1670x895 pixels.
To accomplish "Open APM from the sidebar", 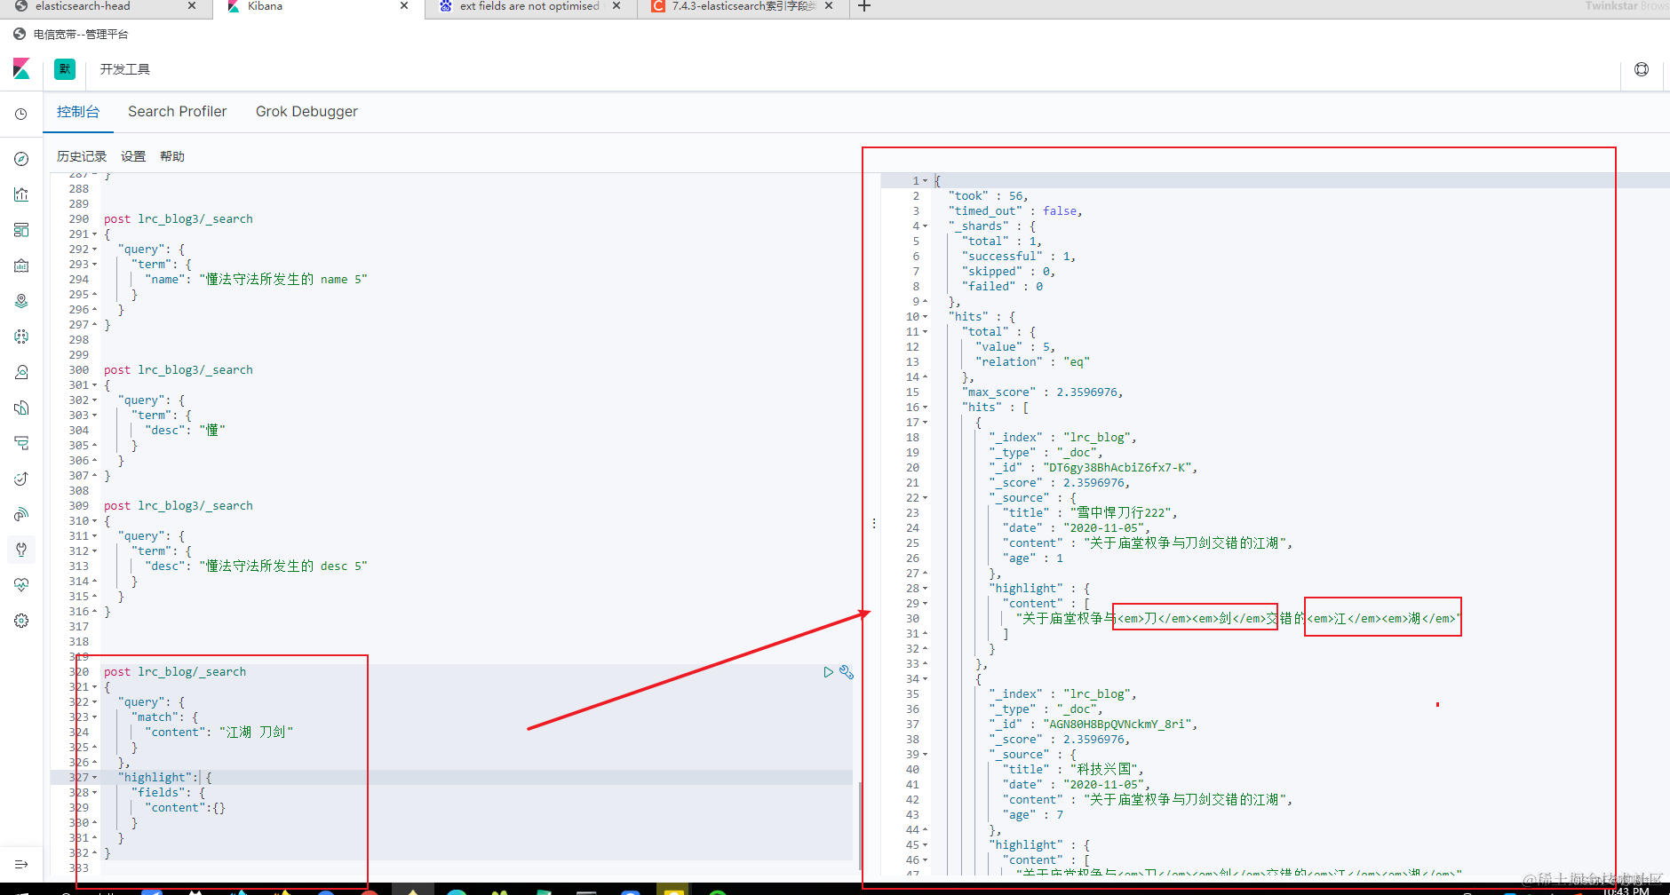I will 21,443.
